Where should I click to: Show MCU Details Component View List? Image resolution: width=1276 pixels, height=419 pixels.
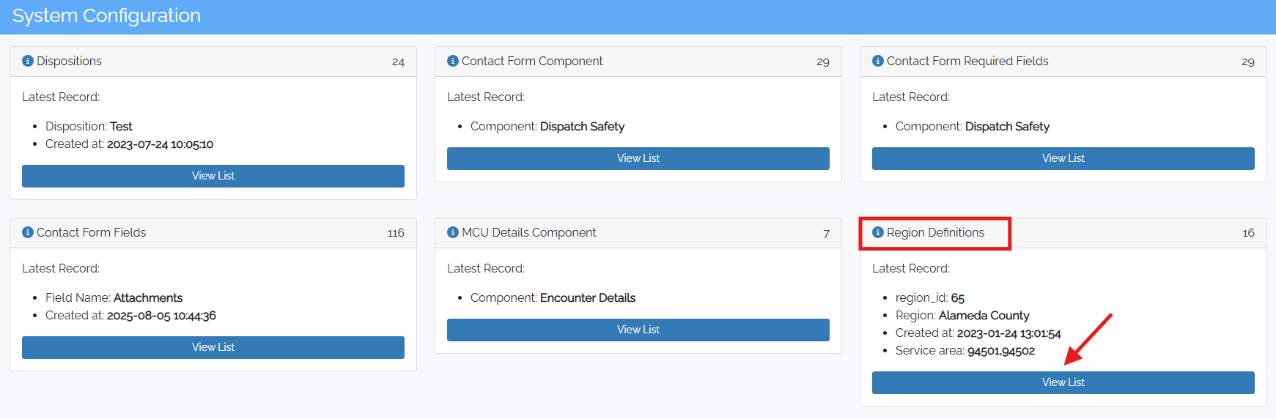point(638,330)
